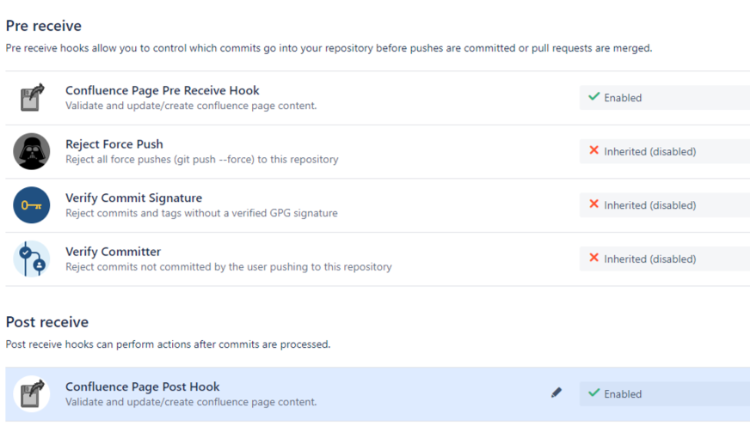The height and width of the screenshot is (426, 750).
Task: Click the Confluence Page Post Hook icon
Action: 32,394
